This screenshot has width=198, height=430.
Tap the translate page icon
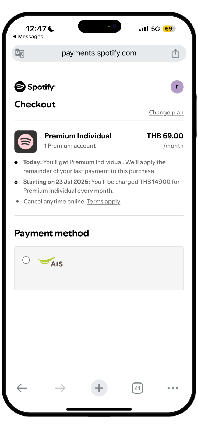click(20, 53)
